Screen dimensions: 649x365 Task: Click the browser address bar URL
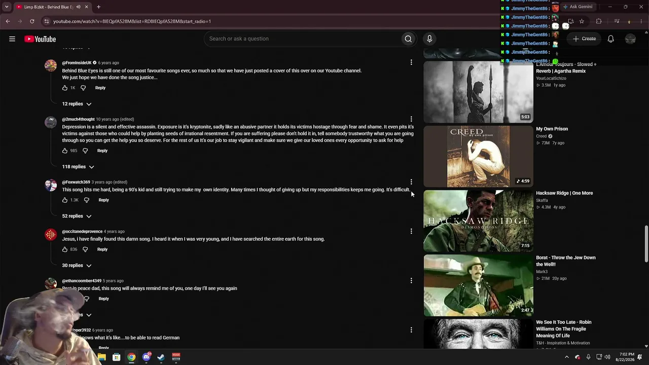click(x=132, y=21)
